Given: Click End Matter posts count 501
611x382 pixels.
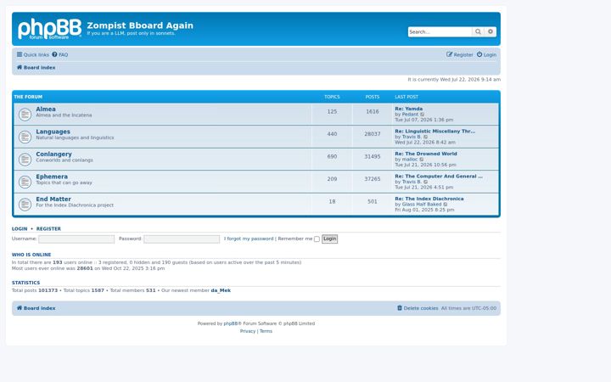Looking at the screenshot, I should (373, 201).
